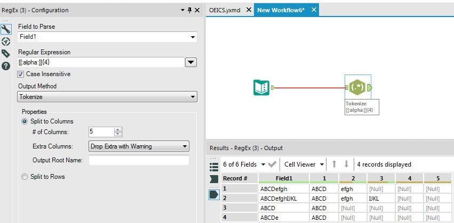Increase the number of columns stepper

(x=117, y=130)
